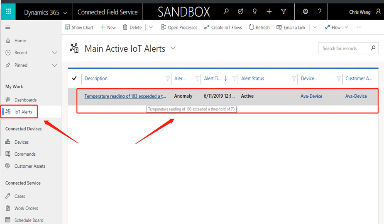Collapse sidebar with hamburger menu icon
Image resolution: width=384 pixels, height=224 pixels.
click(x=8, y=27)
